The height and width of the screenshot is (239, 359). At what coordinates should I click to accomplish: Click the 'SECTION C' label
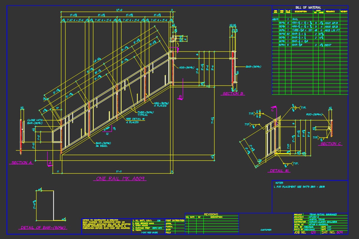[331, 144]
